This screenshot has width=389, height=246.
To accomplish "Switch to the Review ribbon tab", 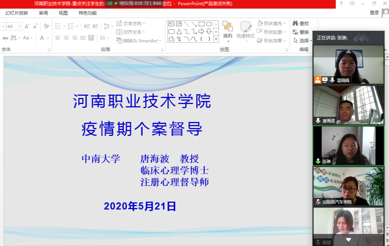I will pos(43,13).
